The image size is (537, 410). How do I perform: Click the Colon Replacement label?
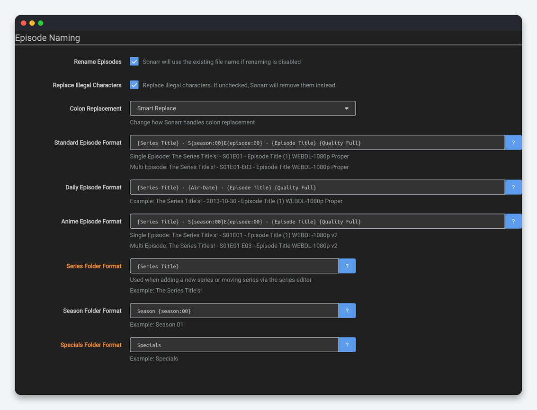tap(96, 108)
